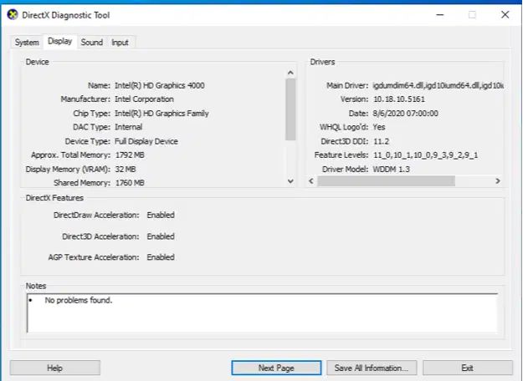Click the Drivers panel horizontal scrollbar thumb
This screenshot has height=381, width=523.
[x=385, y=180]
